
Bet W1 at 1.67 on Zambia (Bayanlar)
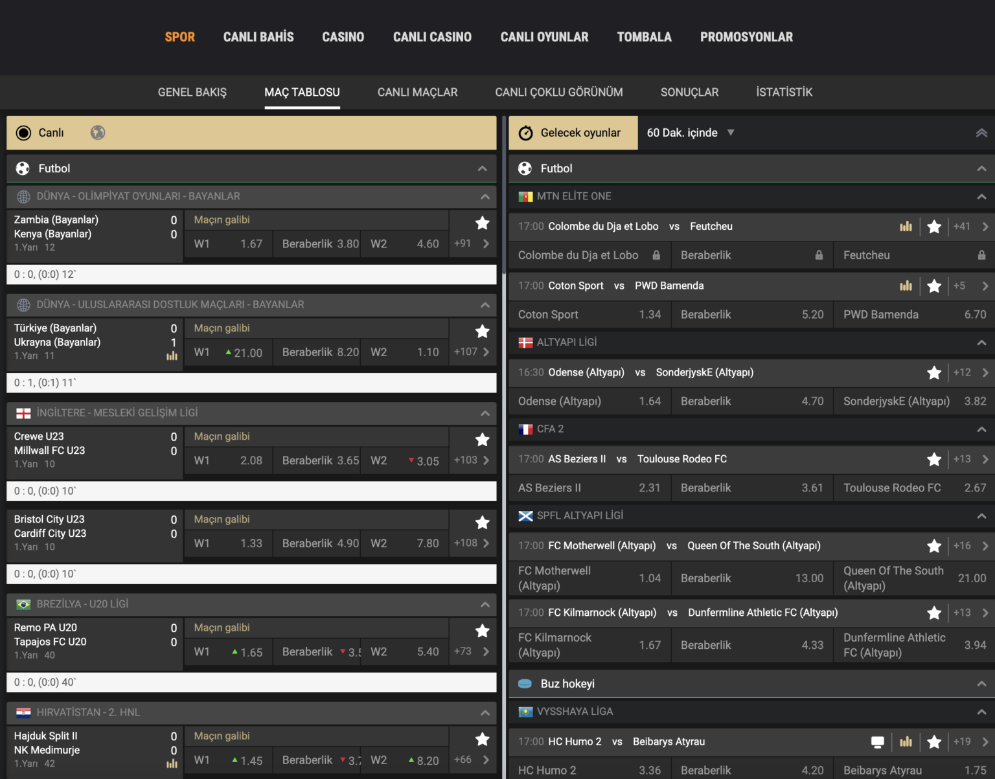[229, 244]
